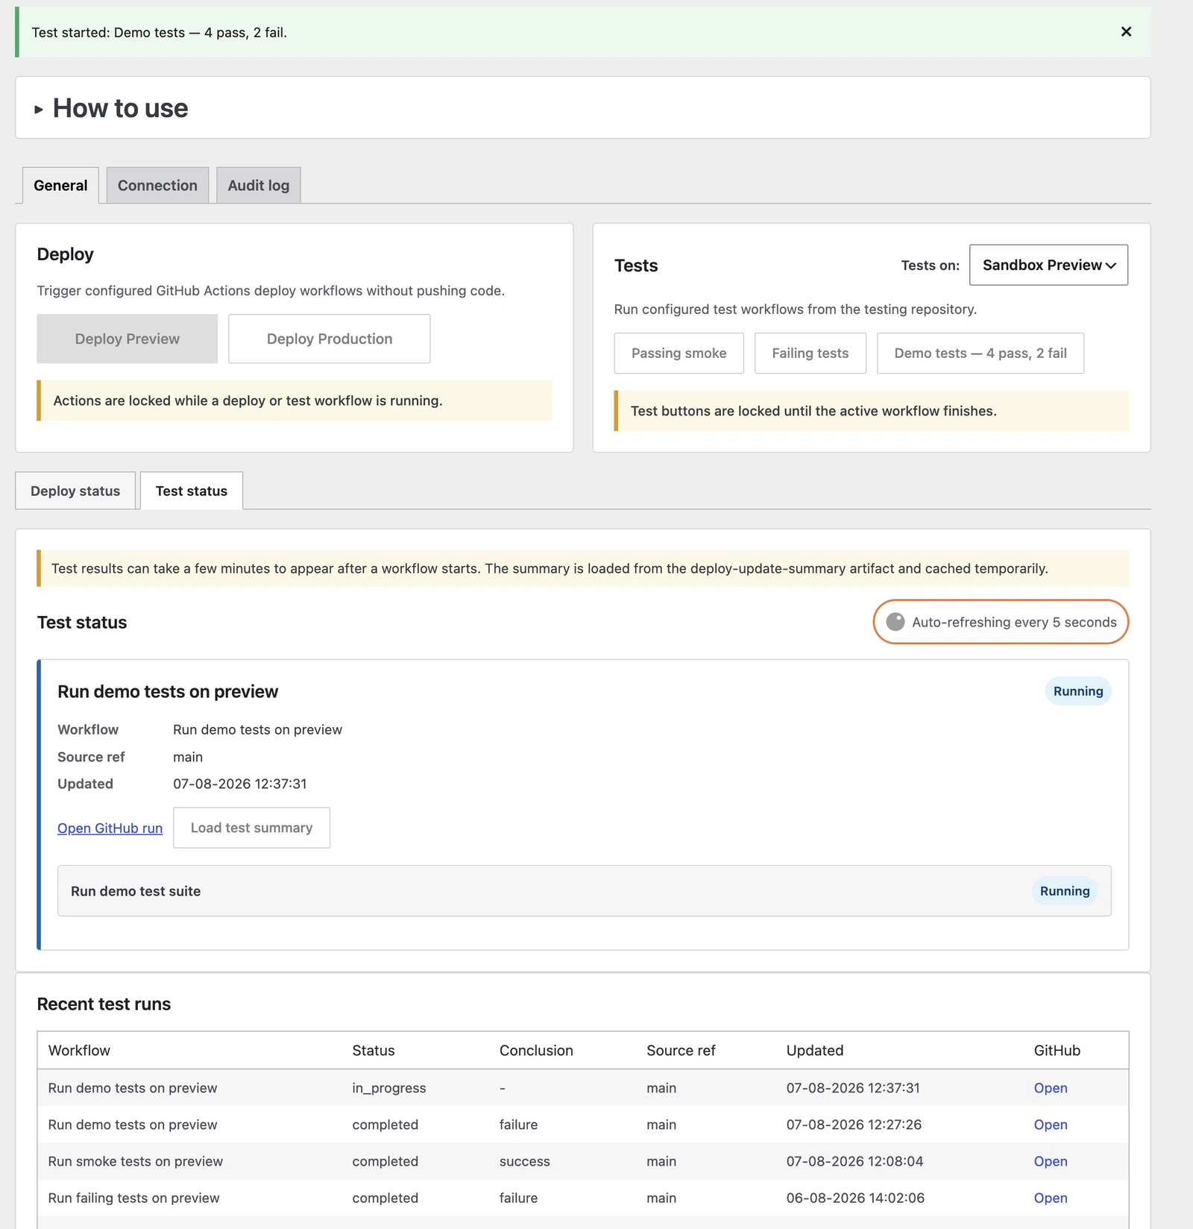Click the success conclusion cell
This screenshot has width=1193, height=1229.
point(524,1161)
